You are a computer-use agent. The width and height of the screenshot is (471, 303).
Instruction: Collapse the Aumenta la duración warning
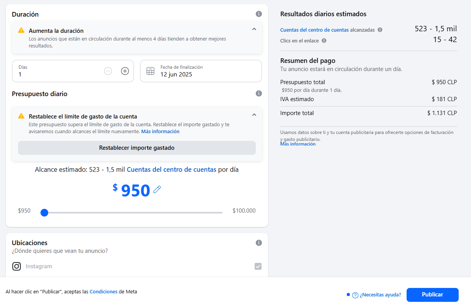point(254,29)
